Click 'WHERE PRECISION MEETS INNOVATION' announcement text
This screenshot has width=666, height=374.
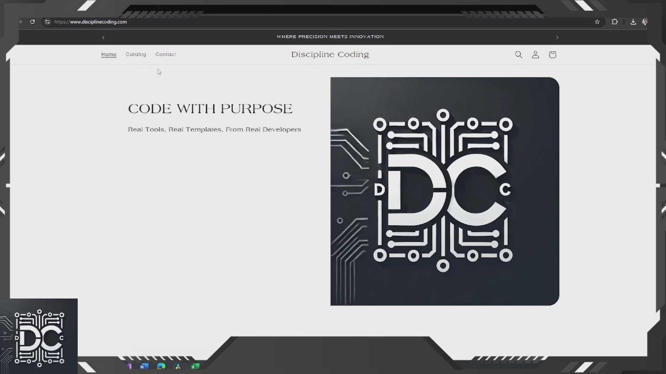tap(330, 37)
